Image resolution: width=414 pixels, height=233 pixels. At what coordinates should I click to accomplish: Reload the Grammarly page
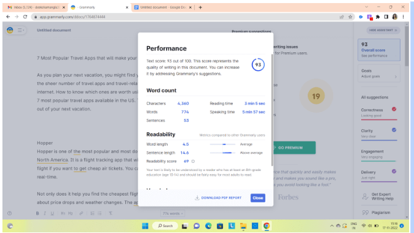click(25, 17)
